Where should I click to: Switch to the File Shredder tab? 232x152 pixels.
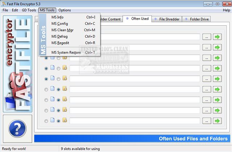(x=167, y=19)
